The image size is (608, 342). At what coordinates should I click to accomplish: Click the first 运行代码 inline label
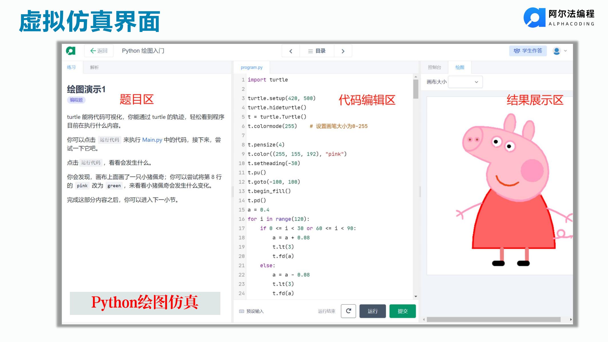pos(109,140)
